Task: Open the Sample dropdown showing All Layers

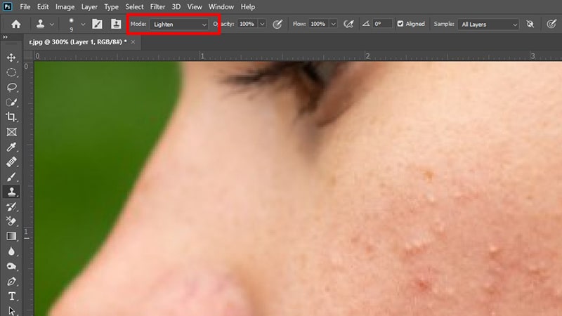Action: click(x=488, y=25)
